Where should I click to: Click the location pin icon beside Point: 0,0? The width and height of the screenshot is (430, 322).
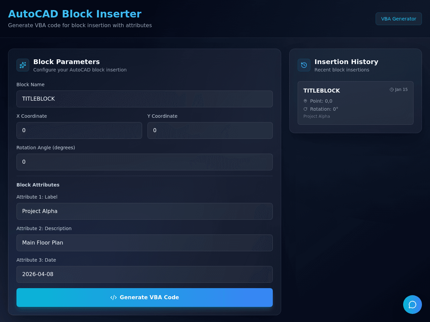click(x=305, y=101)
